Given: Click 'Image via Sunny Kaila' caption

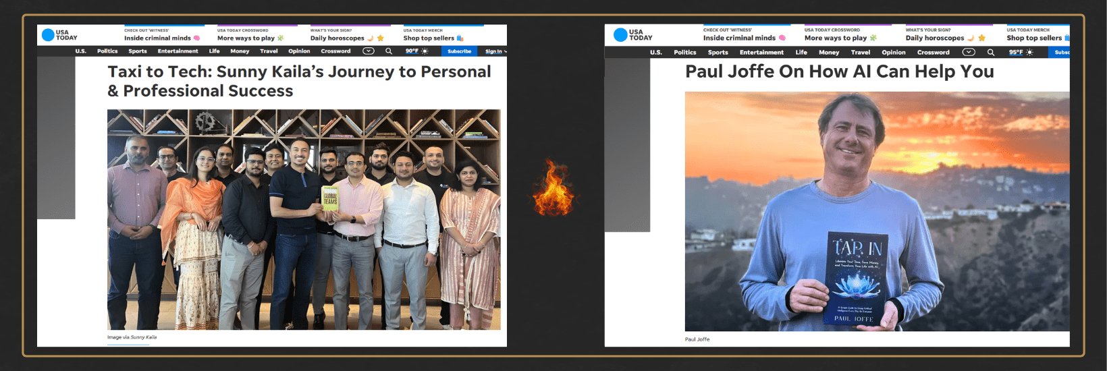Looking at the screenshot, I should [x=132, y=337].
